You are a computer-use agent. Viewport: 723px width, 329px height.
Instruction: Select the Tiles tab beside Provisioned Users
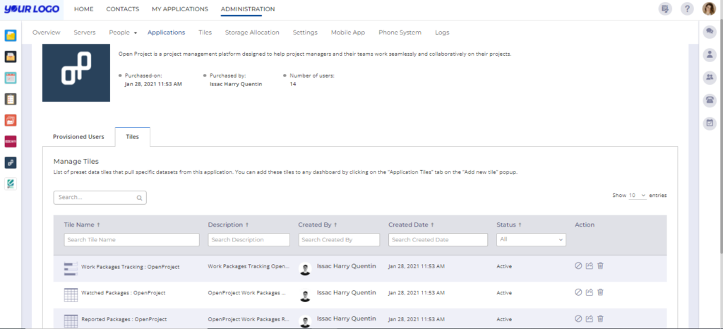click(132, 137)
